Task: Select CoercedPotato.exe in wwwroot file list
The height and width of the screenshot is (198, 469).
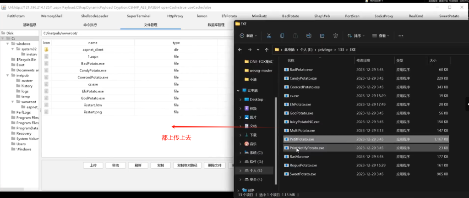Action: pyautogui.click(x=93, y=77)
